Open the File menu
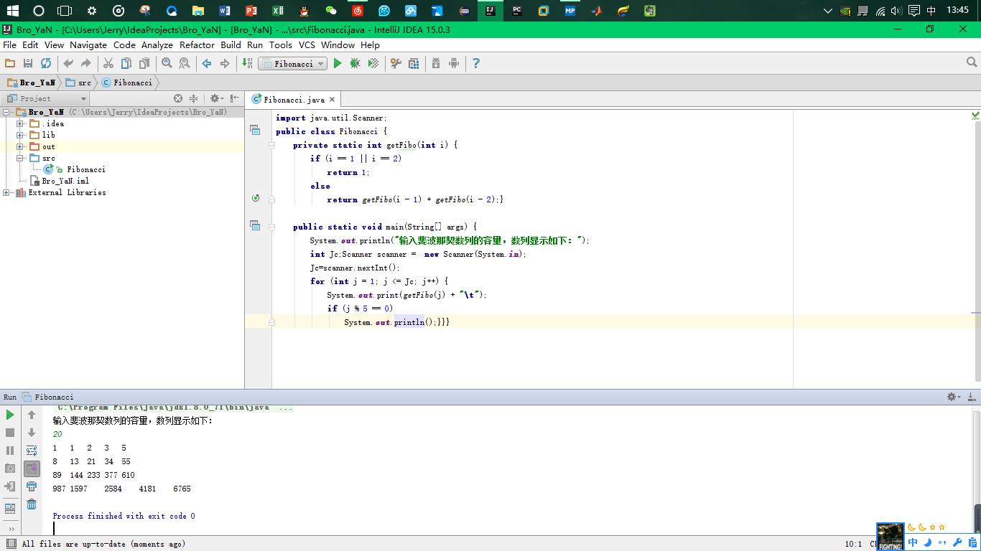 tap(9, 44)
